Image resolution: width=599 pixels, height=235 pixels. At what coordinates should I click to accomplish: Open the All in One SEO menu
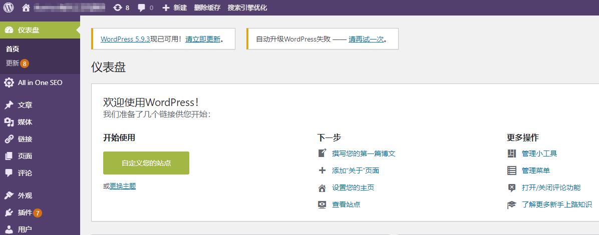click(40, 83)
